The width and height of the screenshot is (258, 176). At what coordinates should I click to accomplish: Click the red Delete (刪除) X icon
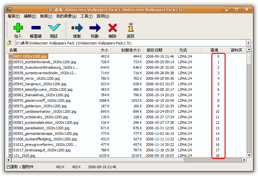click(112, 28)
